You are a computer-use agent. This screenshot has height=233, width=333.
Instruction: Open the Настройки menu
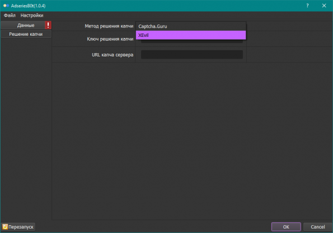point(32,15)
